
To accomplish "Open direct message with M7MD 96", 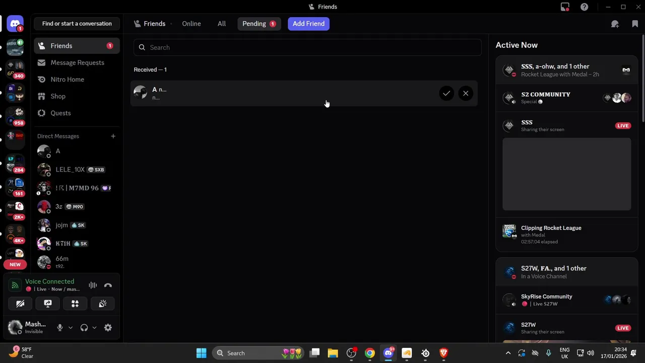I will tap(77, 188).
